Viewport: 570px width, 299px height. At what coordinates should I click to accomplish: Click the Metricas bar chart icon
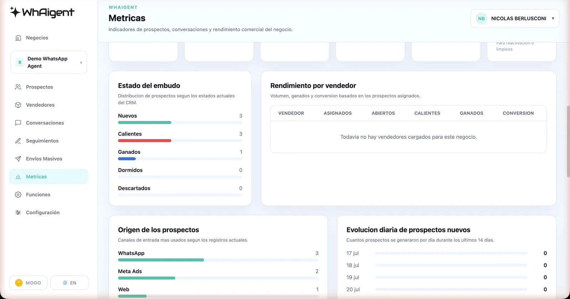tap(18, 177)
